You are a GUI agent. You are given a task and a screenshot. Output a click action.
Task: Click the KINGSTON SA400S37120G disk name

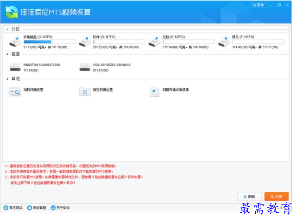[x=42, y=65]
